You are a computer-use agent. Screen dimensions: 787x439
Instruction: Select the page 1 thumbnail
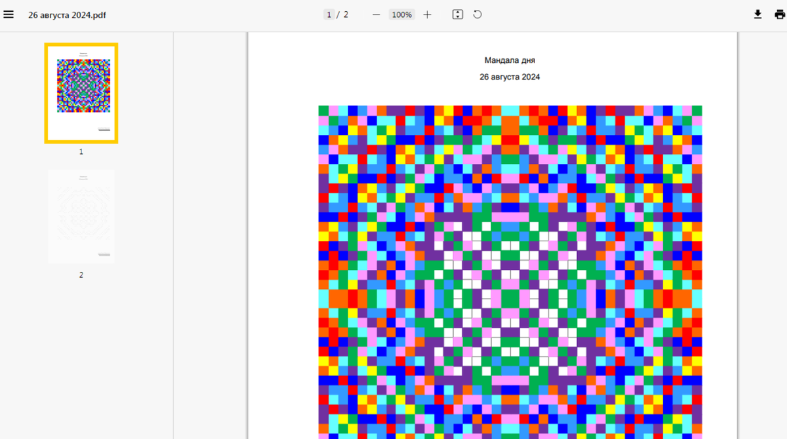(x=81, y=93)
